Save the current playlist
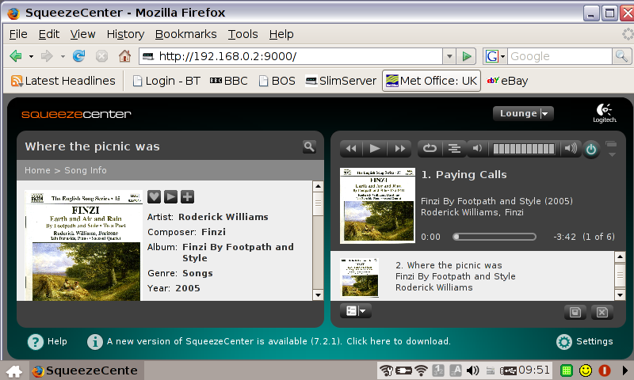The image size is (634, 380). [575, 312]
